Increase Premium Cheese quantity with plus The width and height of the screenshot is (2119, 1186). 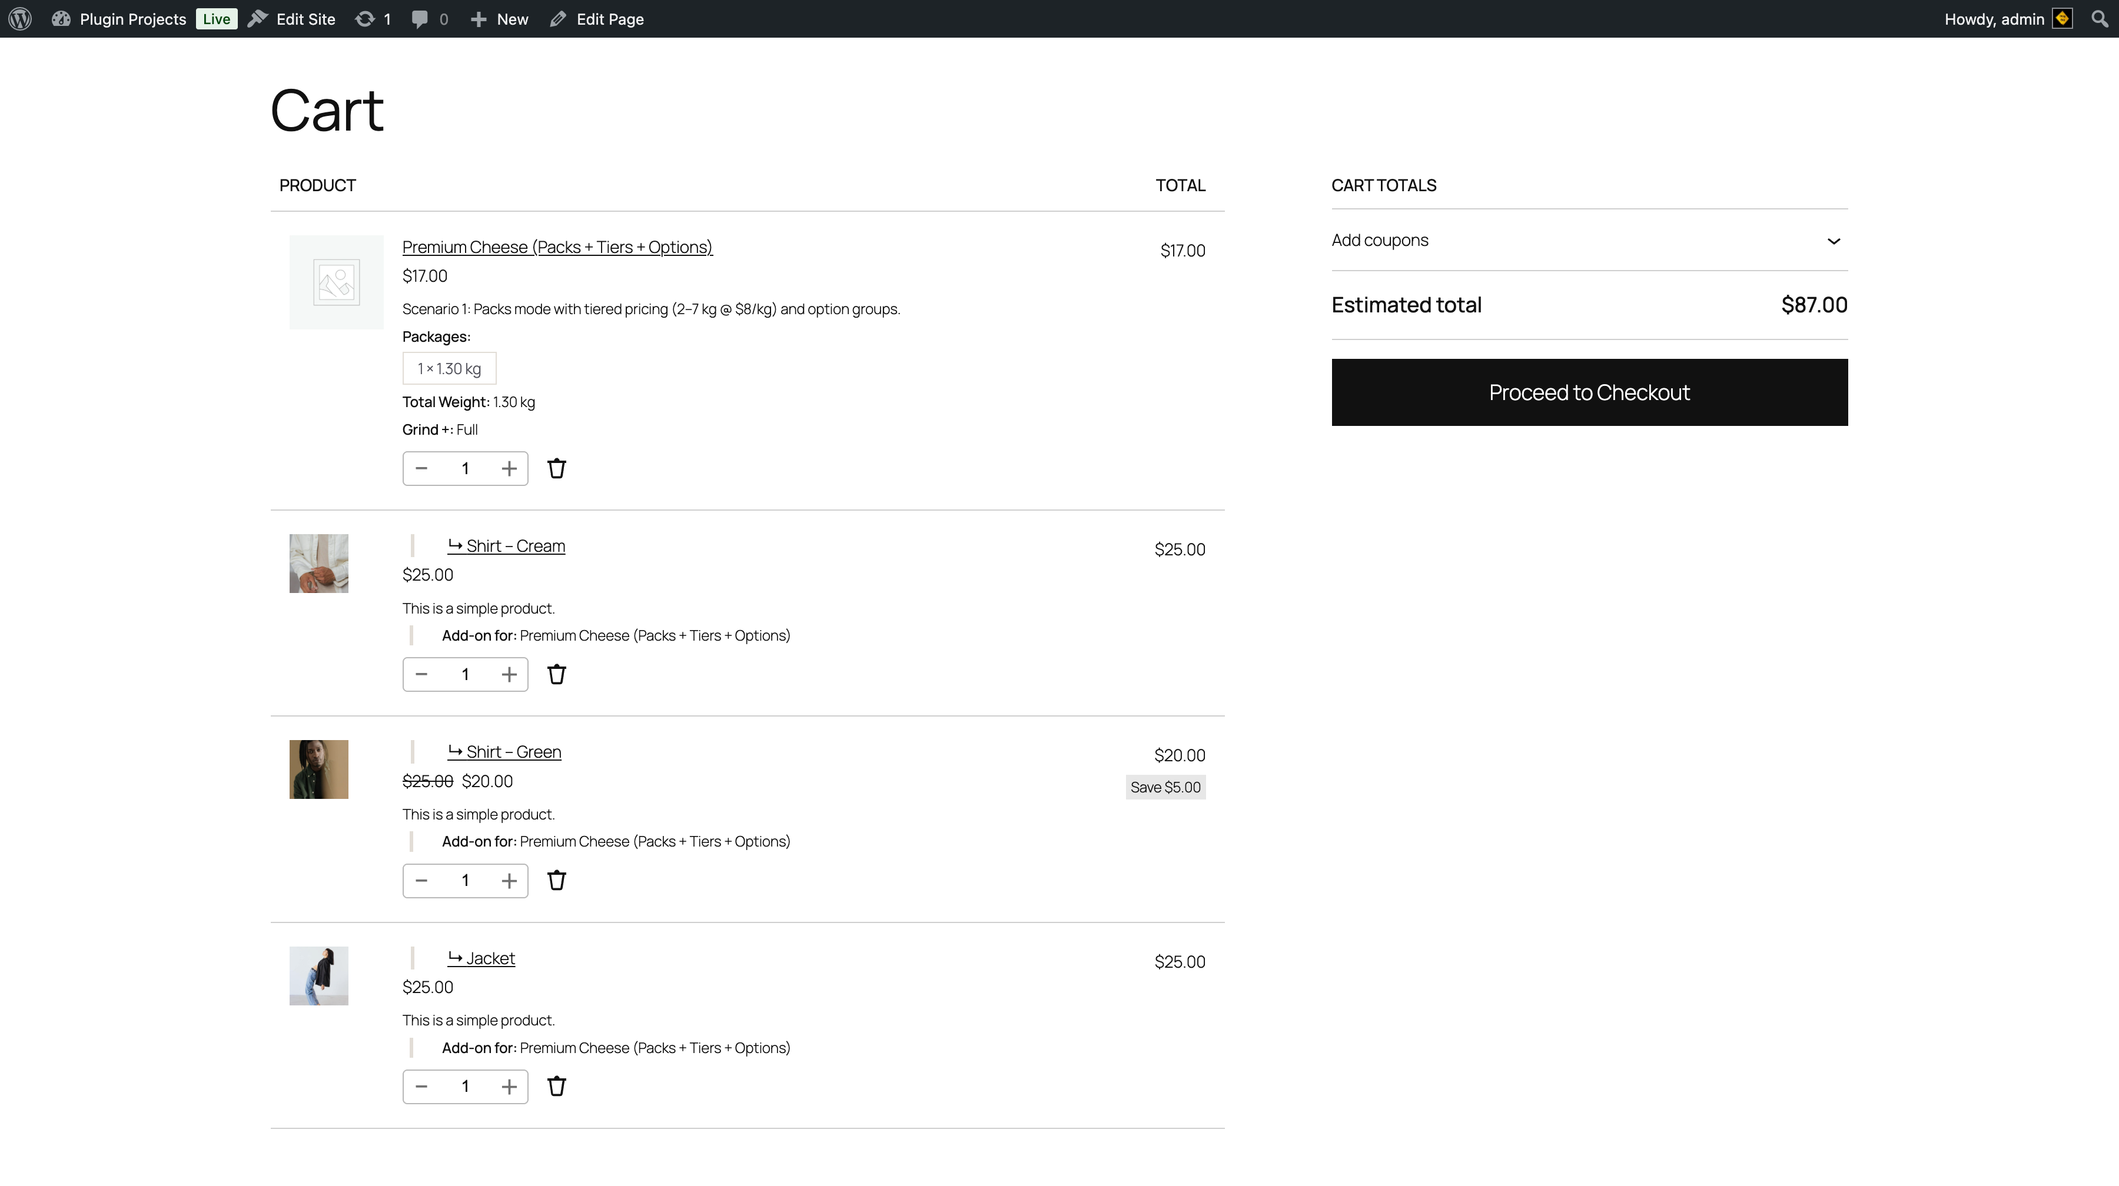pyautogui.click(x=509, y=468)
